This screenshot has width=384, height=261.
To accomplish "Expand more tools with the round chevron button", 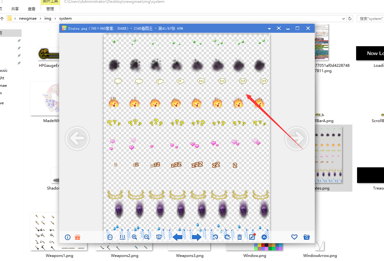I will tap(264, 237).
